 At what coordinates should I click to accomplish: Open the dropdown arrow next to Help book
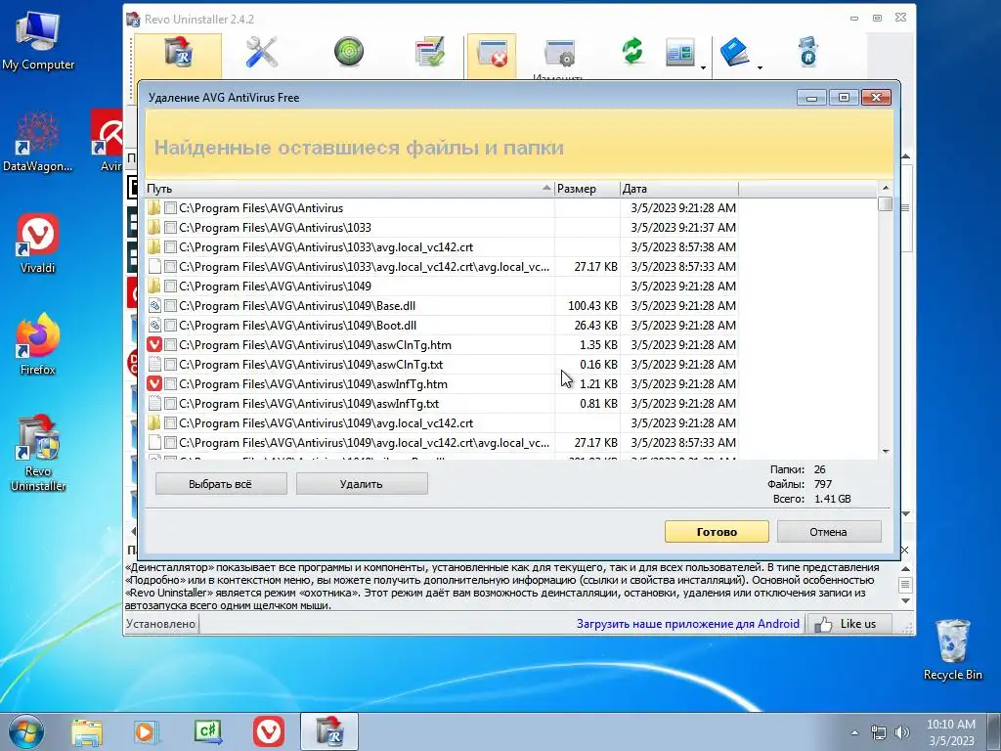coord(760,67)
